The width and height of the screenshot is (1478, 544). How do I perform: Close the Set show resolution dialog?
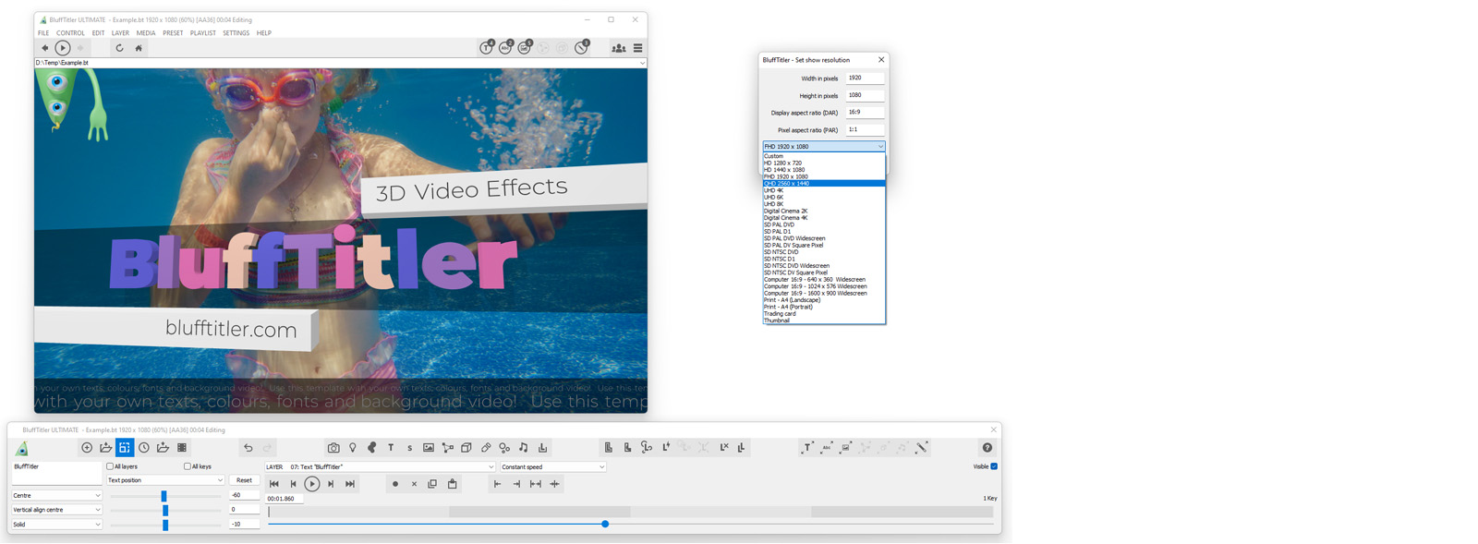click(x=881, y=60)
